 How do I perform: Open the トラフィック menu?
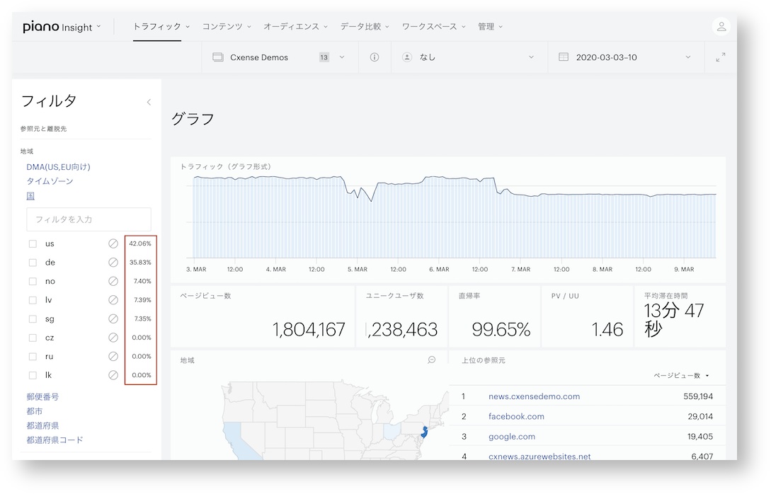coord(161,27)
